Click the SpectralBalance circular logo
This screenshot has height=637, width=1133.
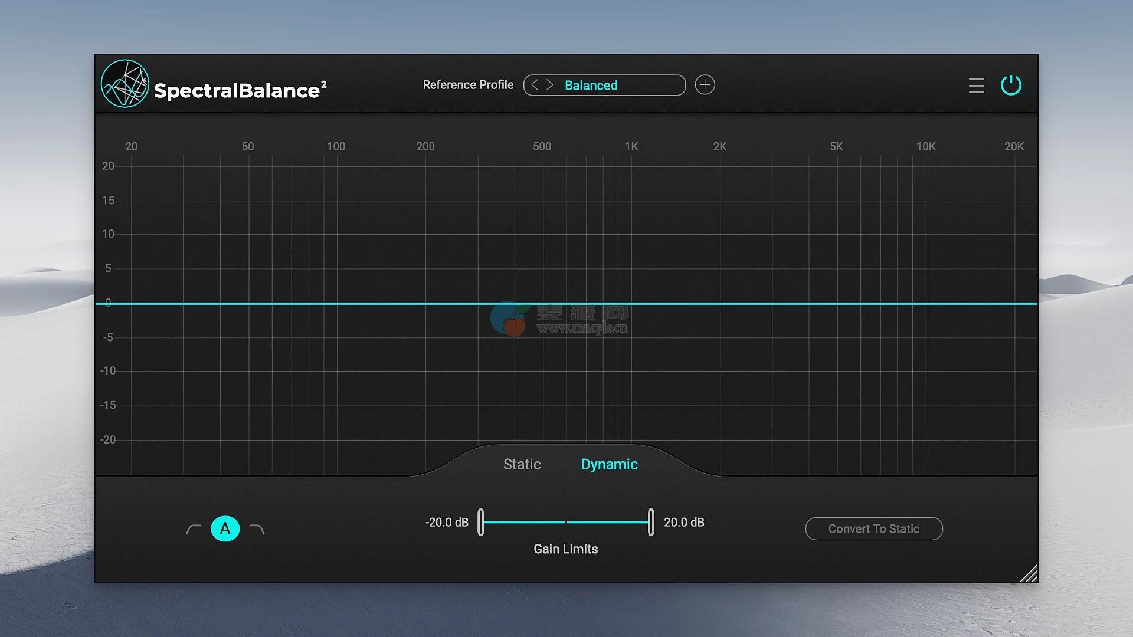coord(125,84)
